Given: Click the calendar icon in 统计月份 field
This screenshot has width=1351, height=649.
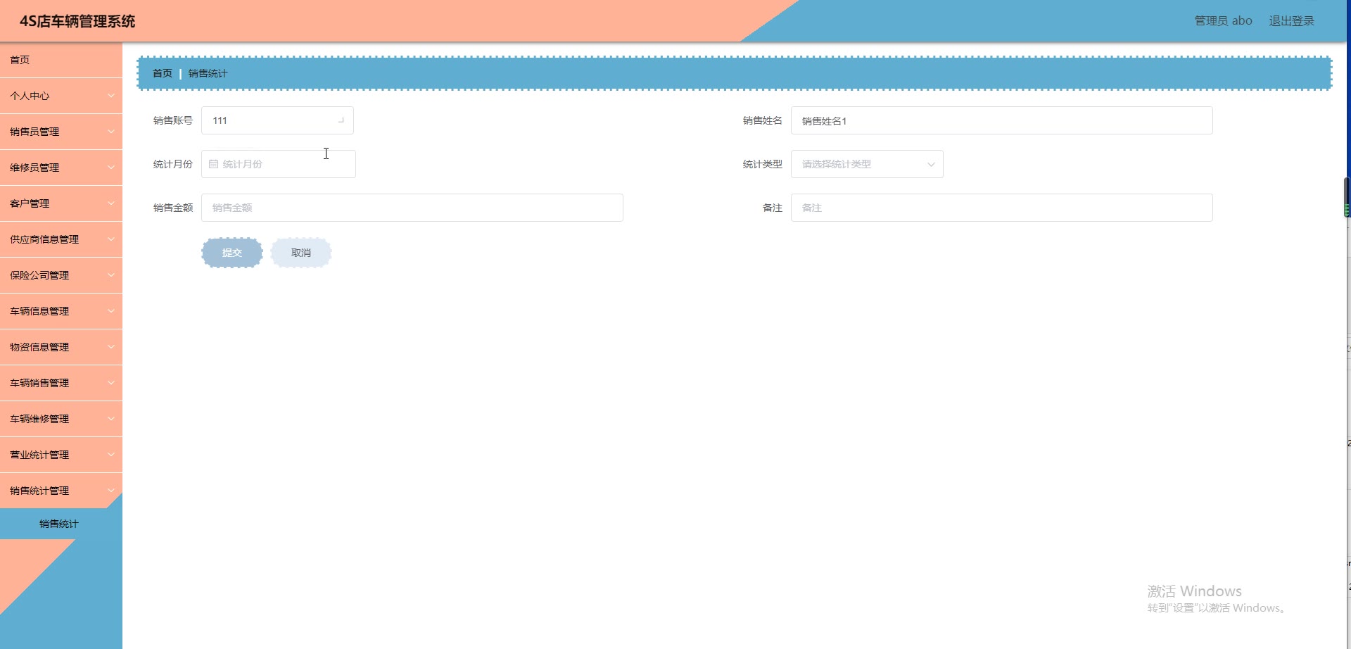Looking at the screenshot, I should [x=214, y=164].
